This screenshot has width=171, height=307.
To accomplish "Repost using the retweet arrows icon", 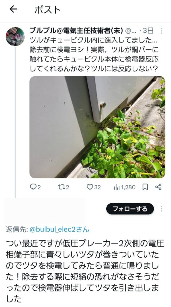I will click(61, 187).
